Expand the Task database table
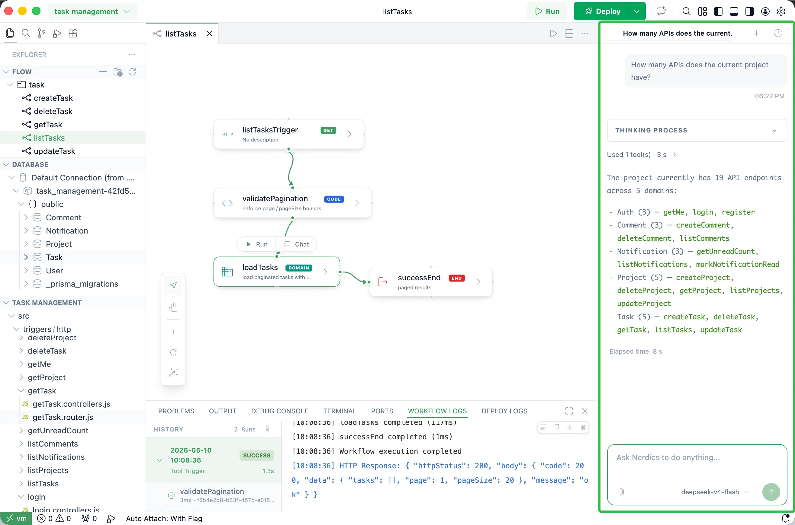 point(26,257)
